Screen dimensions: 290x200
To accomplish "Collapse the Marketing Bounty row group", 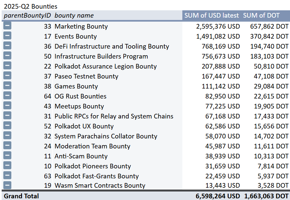I will tap(7, 26).
